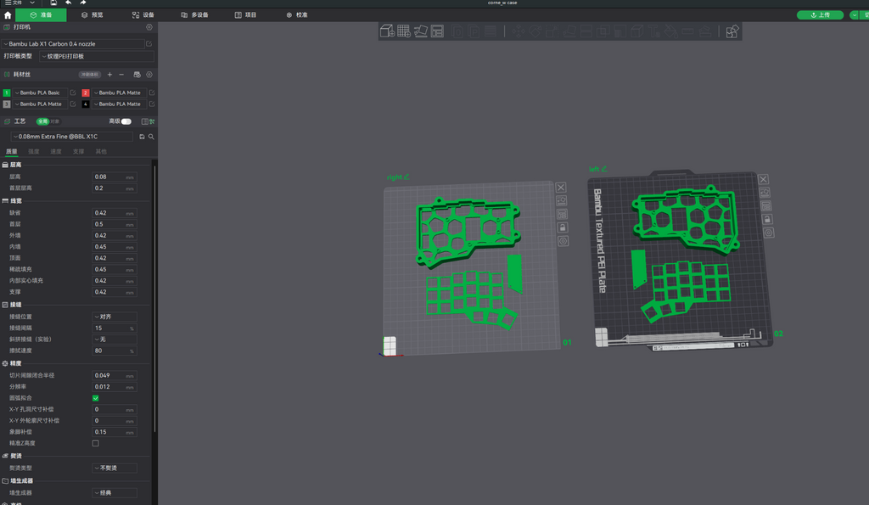Click the 层高 value field showing 0.08

[115, 177]
